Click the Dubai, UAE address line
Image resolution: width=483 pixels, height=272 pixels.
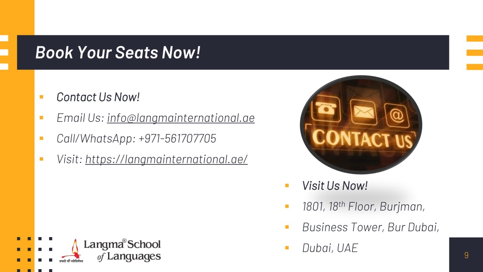pos(330,248)
